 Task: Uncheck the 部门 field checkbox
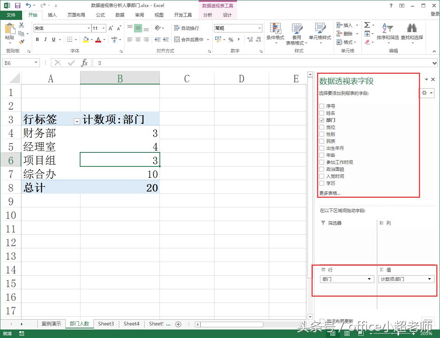pos(322,120)
